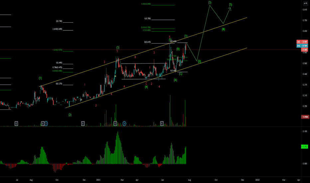Open the earnings E marker above Jun label
This screenshot has width=310, height=183.
[x=162, y=124]
